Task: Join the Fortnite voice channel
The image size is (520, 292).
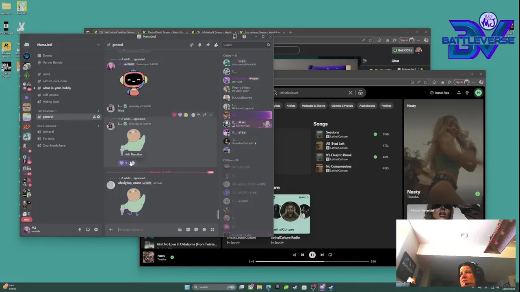Action: coord(48,139)
